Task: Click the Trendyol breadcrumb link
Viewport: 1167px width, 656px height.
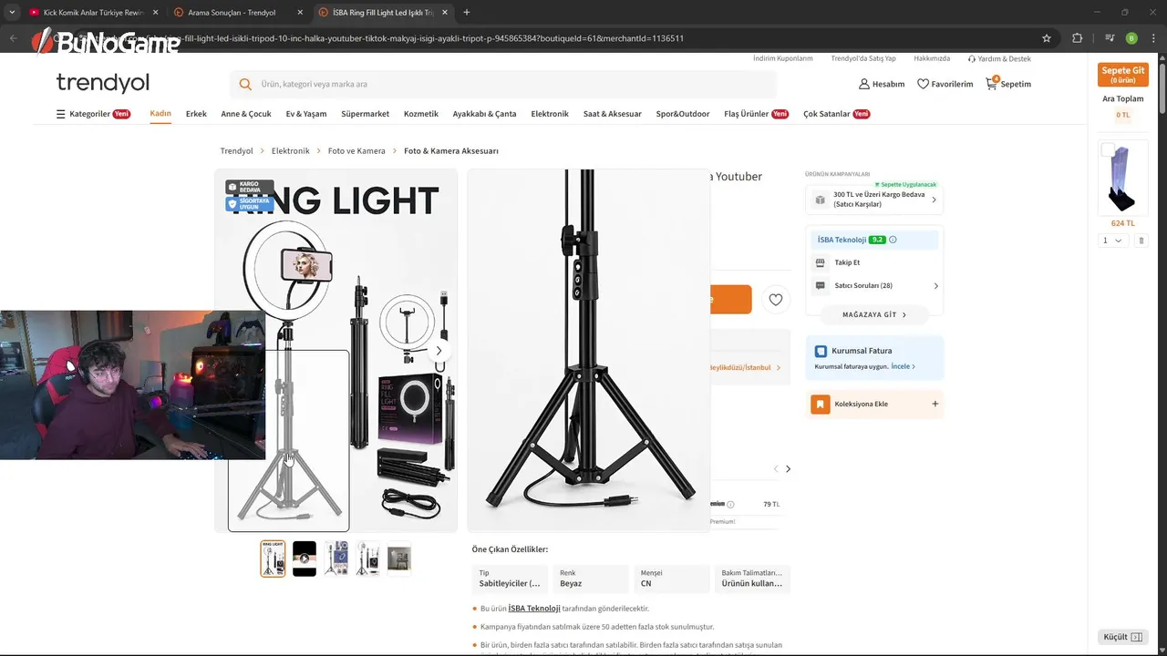Action: 236,151
